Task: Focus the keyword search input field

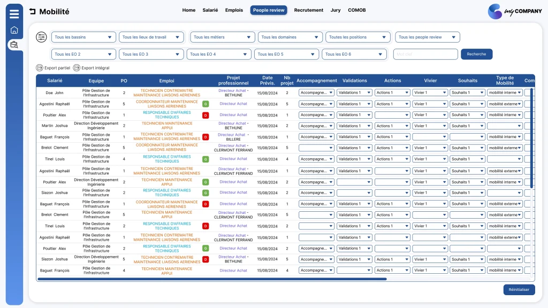Action: [425, 54]
